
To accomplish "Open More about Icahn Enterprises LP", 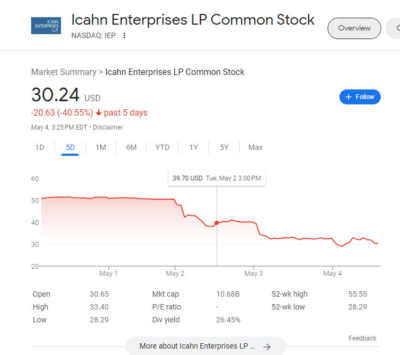I will (x=205, y=346).
